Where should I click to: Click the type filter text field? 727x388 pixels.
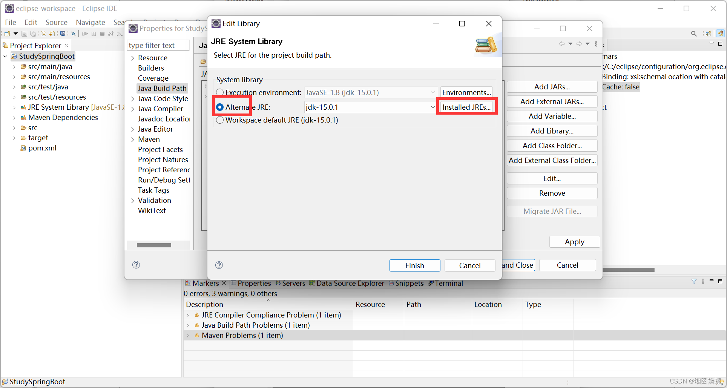[x=158, y=45]
